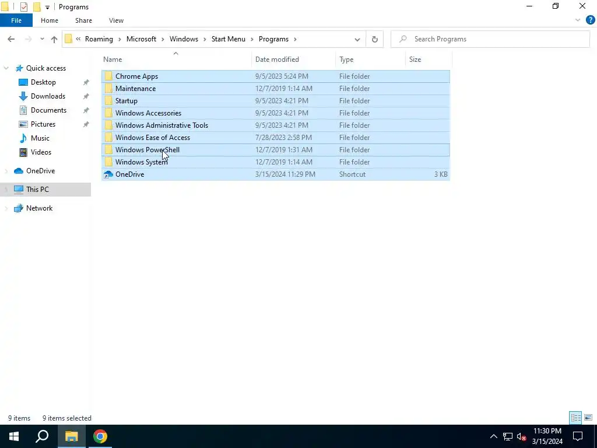The height and width of the screenshot is (448, 597).
Task: Click the Back navigation arrow
Action: coord(11,39)
